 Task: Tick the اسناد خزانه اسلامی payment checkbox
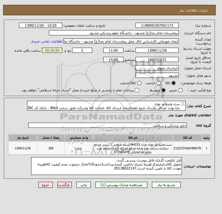[137, 90]
